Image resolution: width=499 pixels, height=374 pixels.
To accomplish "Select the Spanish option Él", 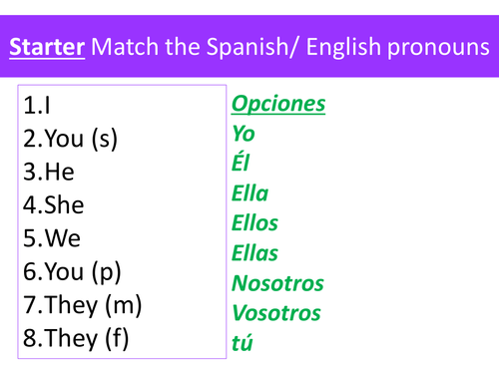I will coord(241,162).
